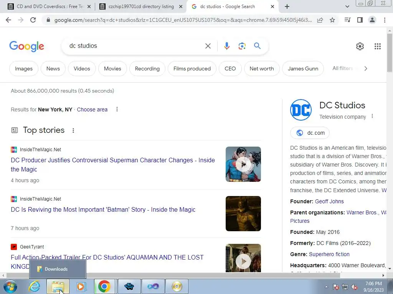The image size is (393, 294).
Task: Open Action Center flag icon
Action: [335, 287]
